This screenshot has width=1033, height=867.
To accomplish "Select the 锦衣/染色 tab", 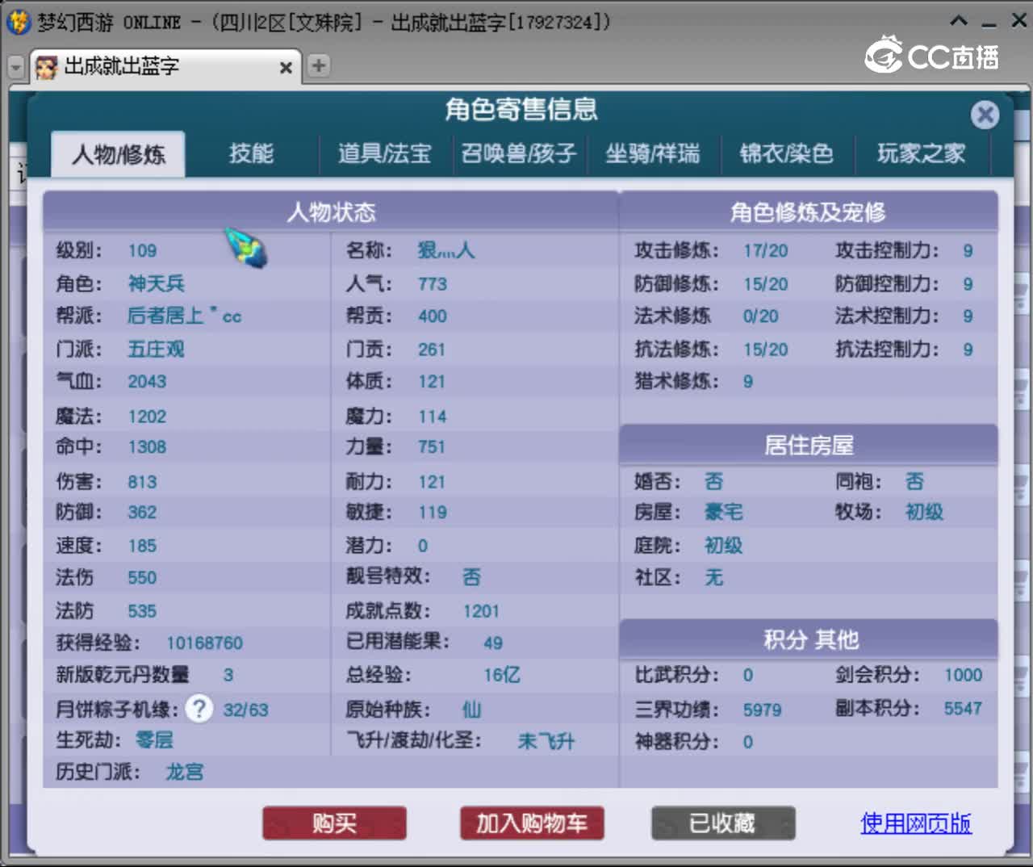I will click(786, 153).
